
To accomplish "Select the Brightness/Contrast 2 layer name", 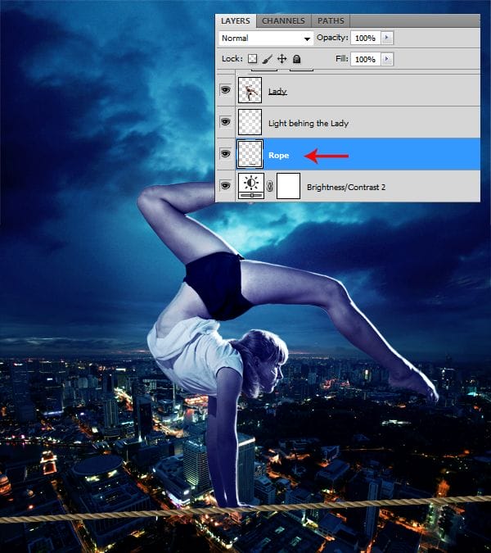I will coord(346,188).
